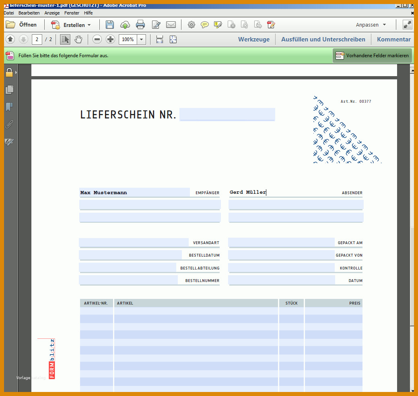This screenshot has height=396, width=418.
Task: Open the Hilfe menu
Action: [x=88, y=13]
